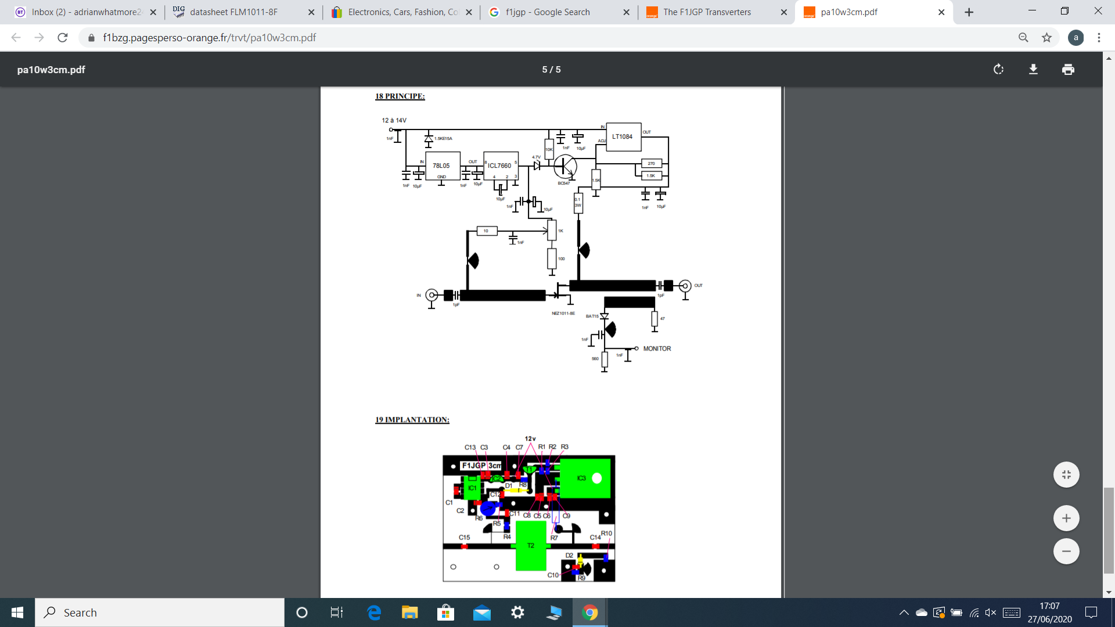This screenshot has width=1115, height=627.
Task: Open Cortana from the taskbar
Action: click(301, 612)
